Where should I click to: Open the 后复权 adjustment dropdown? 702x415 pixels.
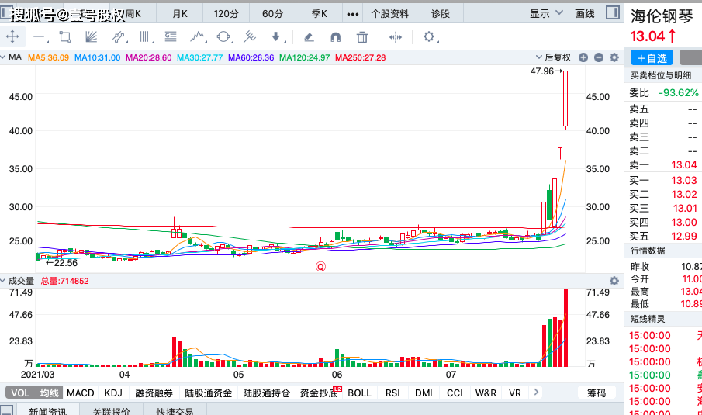(x=553, y=57)
